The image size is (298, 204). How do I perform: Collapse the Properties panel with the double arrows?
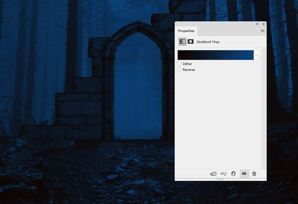tap(257, 24)
